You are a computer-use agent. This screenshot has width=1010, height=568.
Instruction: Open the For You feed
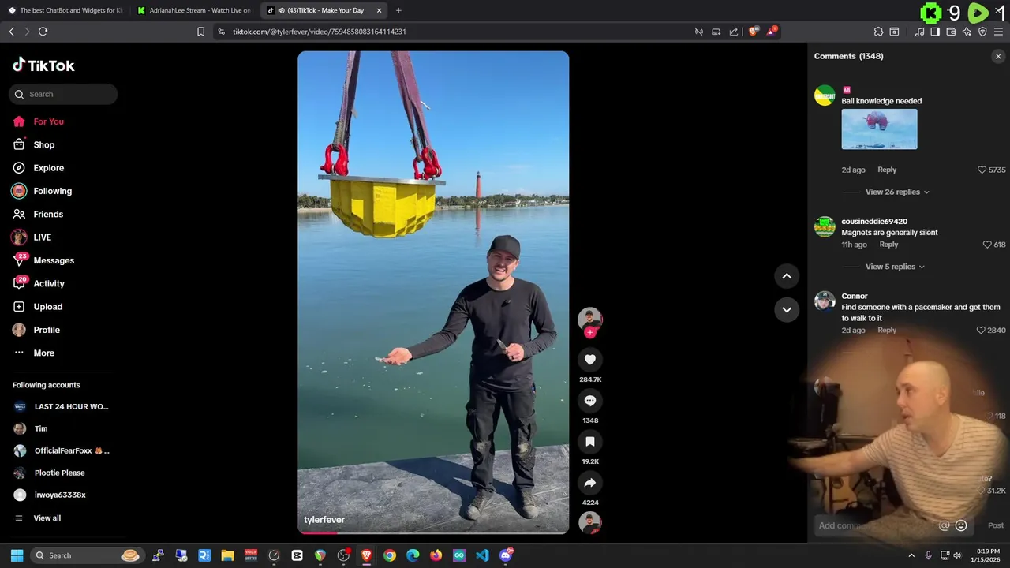(x=48, y=121)
